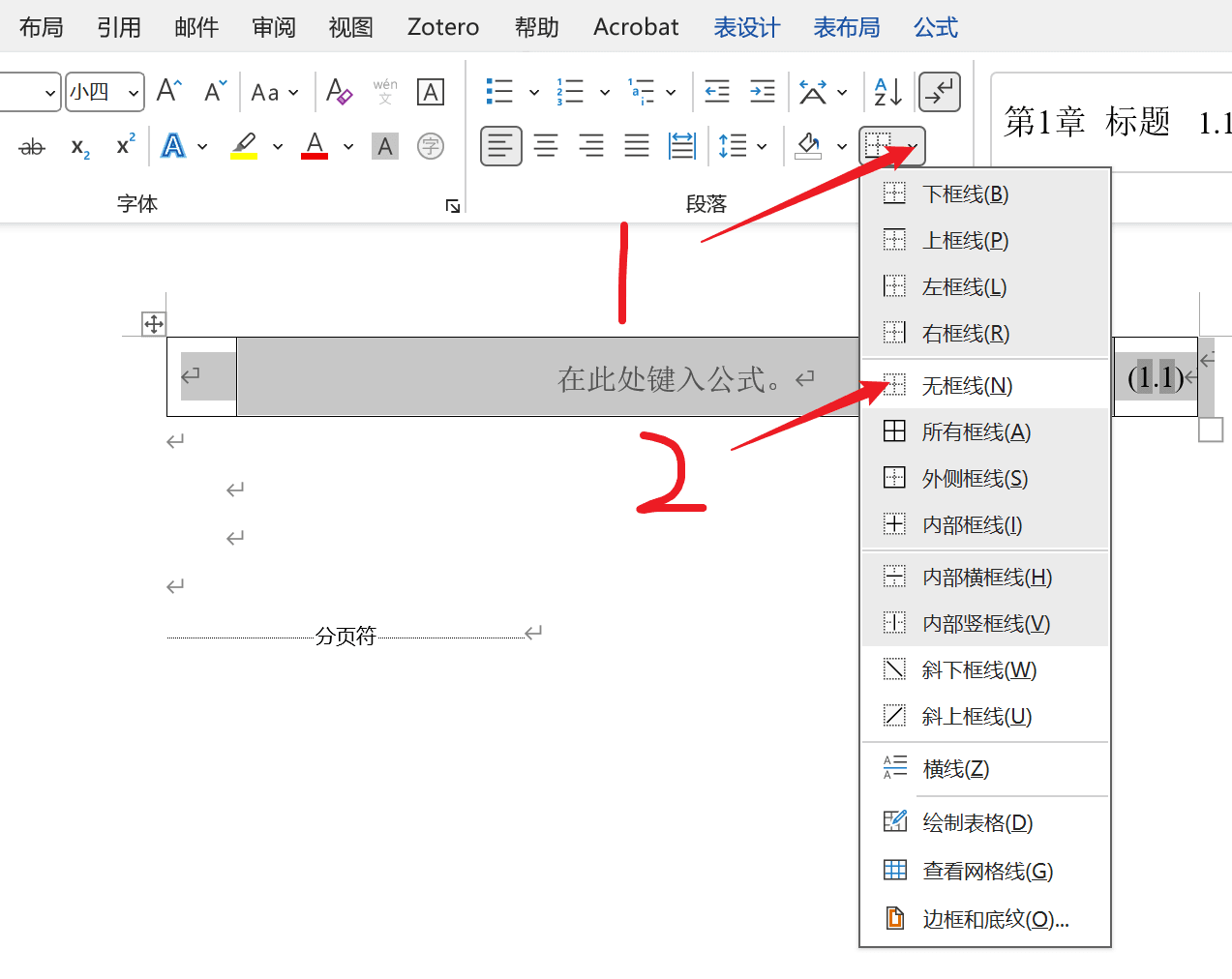The width and height of the screenshot is (1232, 979).
Task: Click the Phonetic Guide (拼音指南) icon
Action: 385,92
